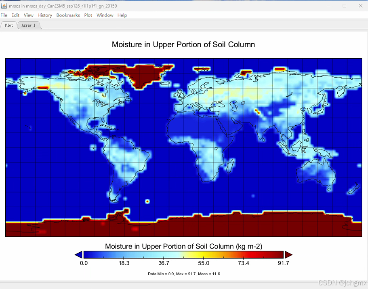The width and height of the screenshot is (368, 289).
Task: Open the Bookmarks menu
Action: click(x=68, y=15)
